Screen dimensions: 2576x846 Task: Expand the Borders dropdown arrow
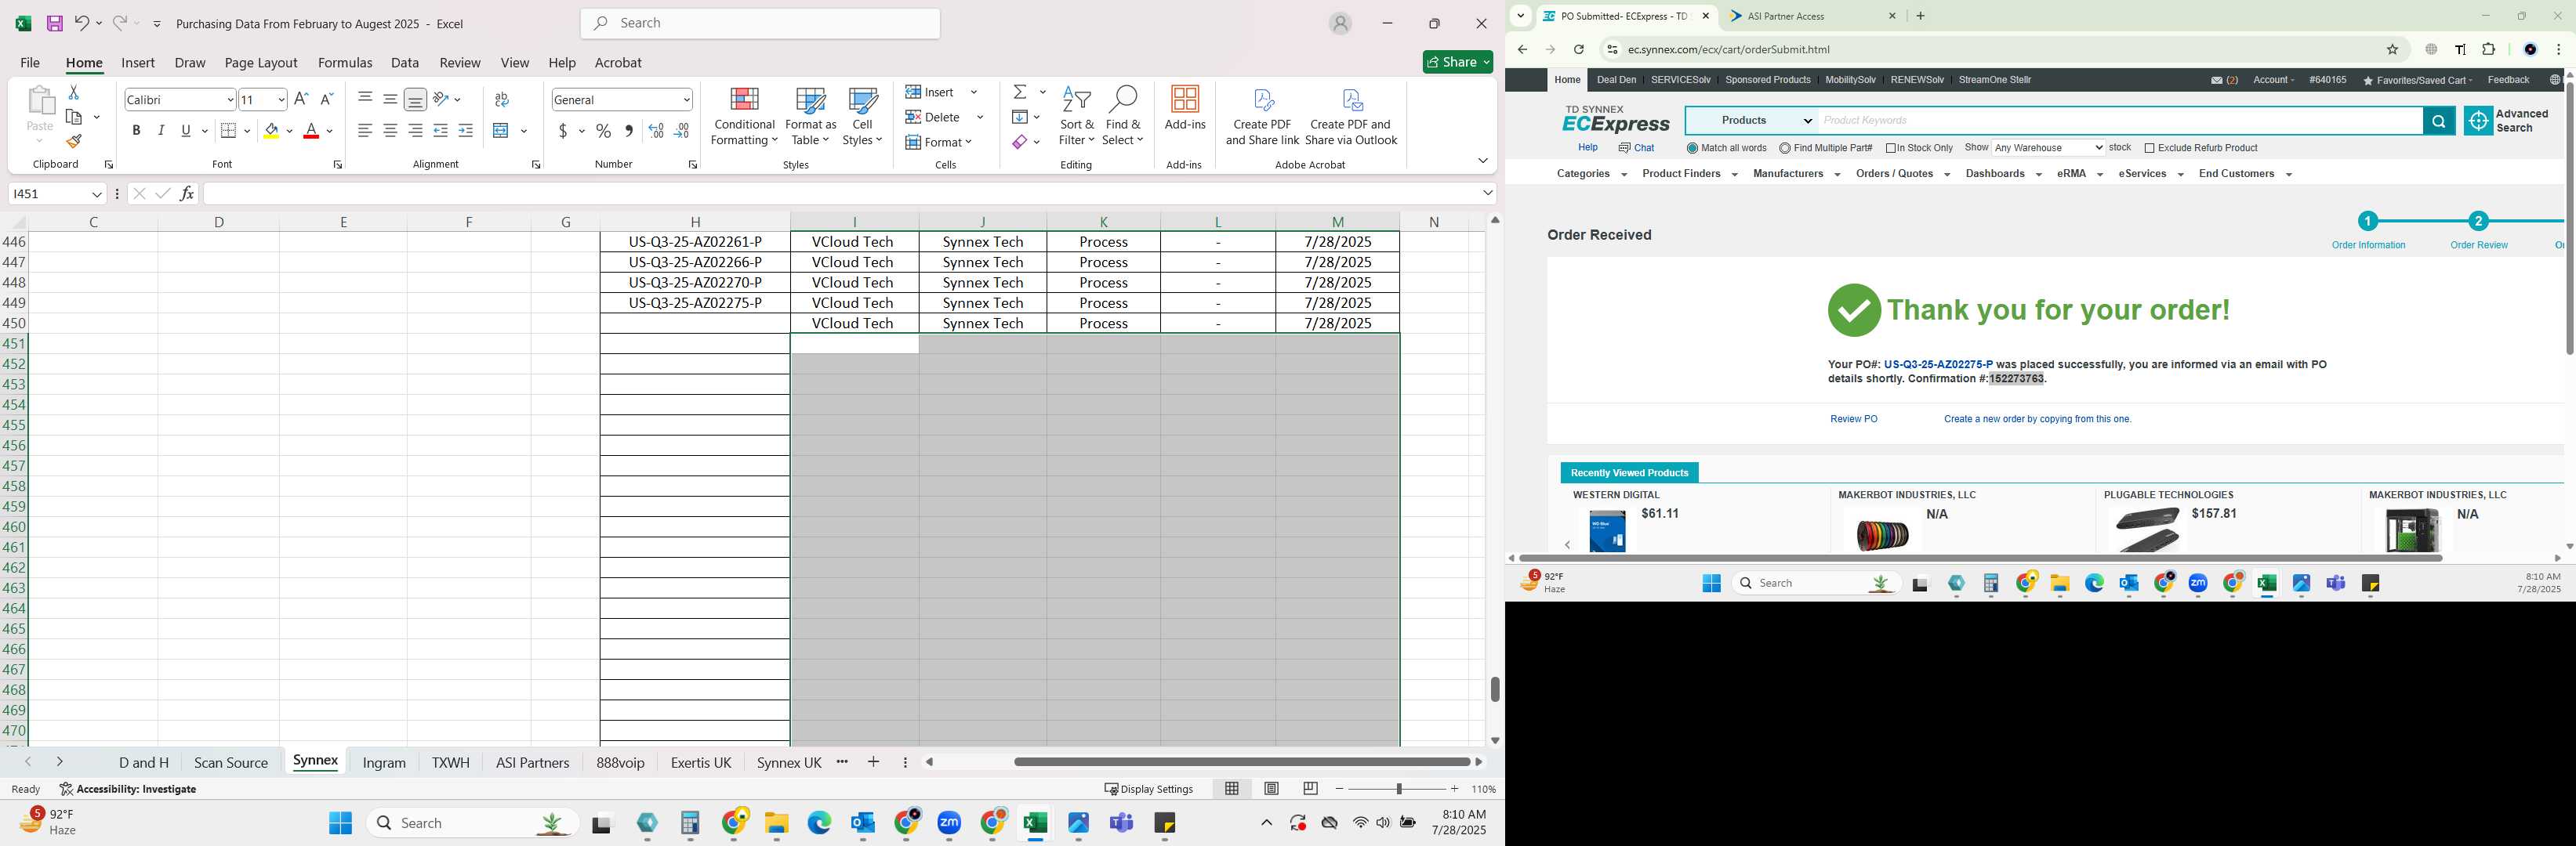pos(248,131)
